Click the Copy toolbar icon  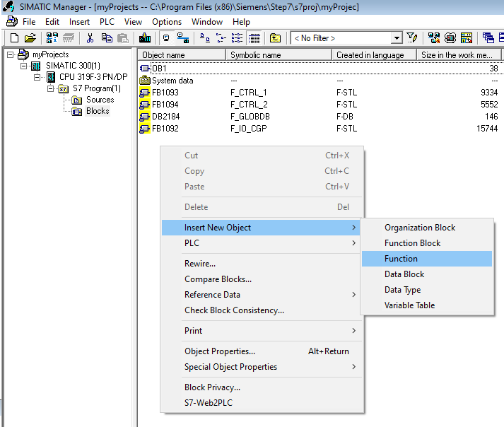click(107, 38)
